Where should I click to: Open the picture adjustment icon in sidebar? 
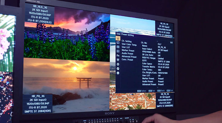point(118,43)
